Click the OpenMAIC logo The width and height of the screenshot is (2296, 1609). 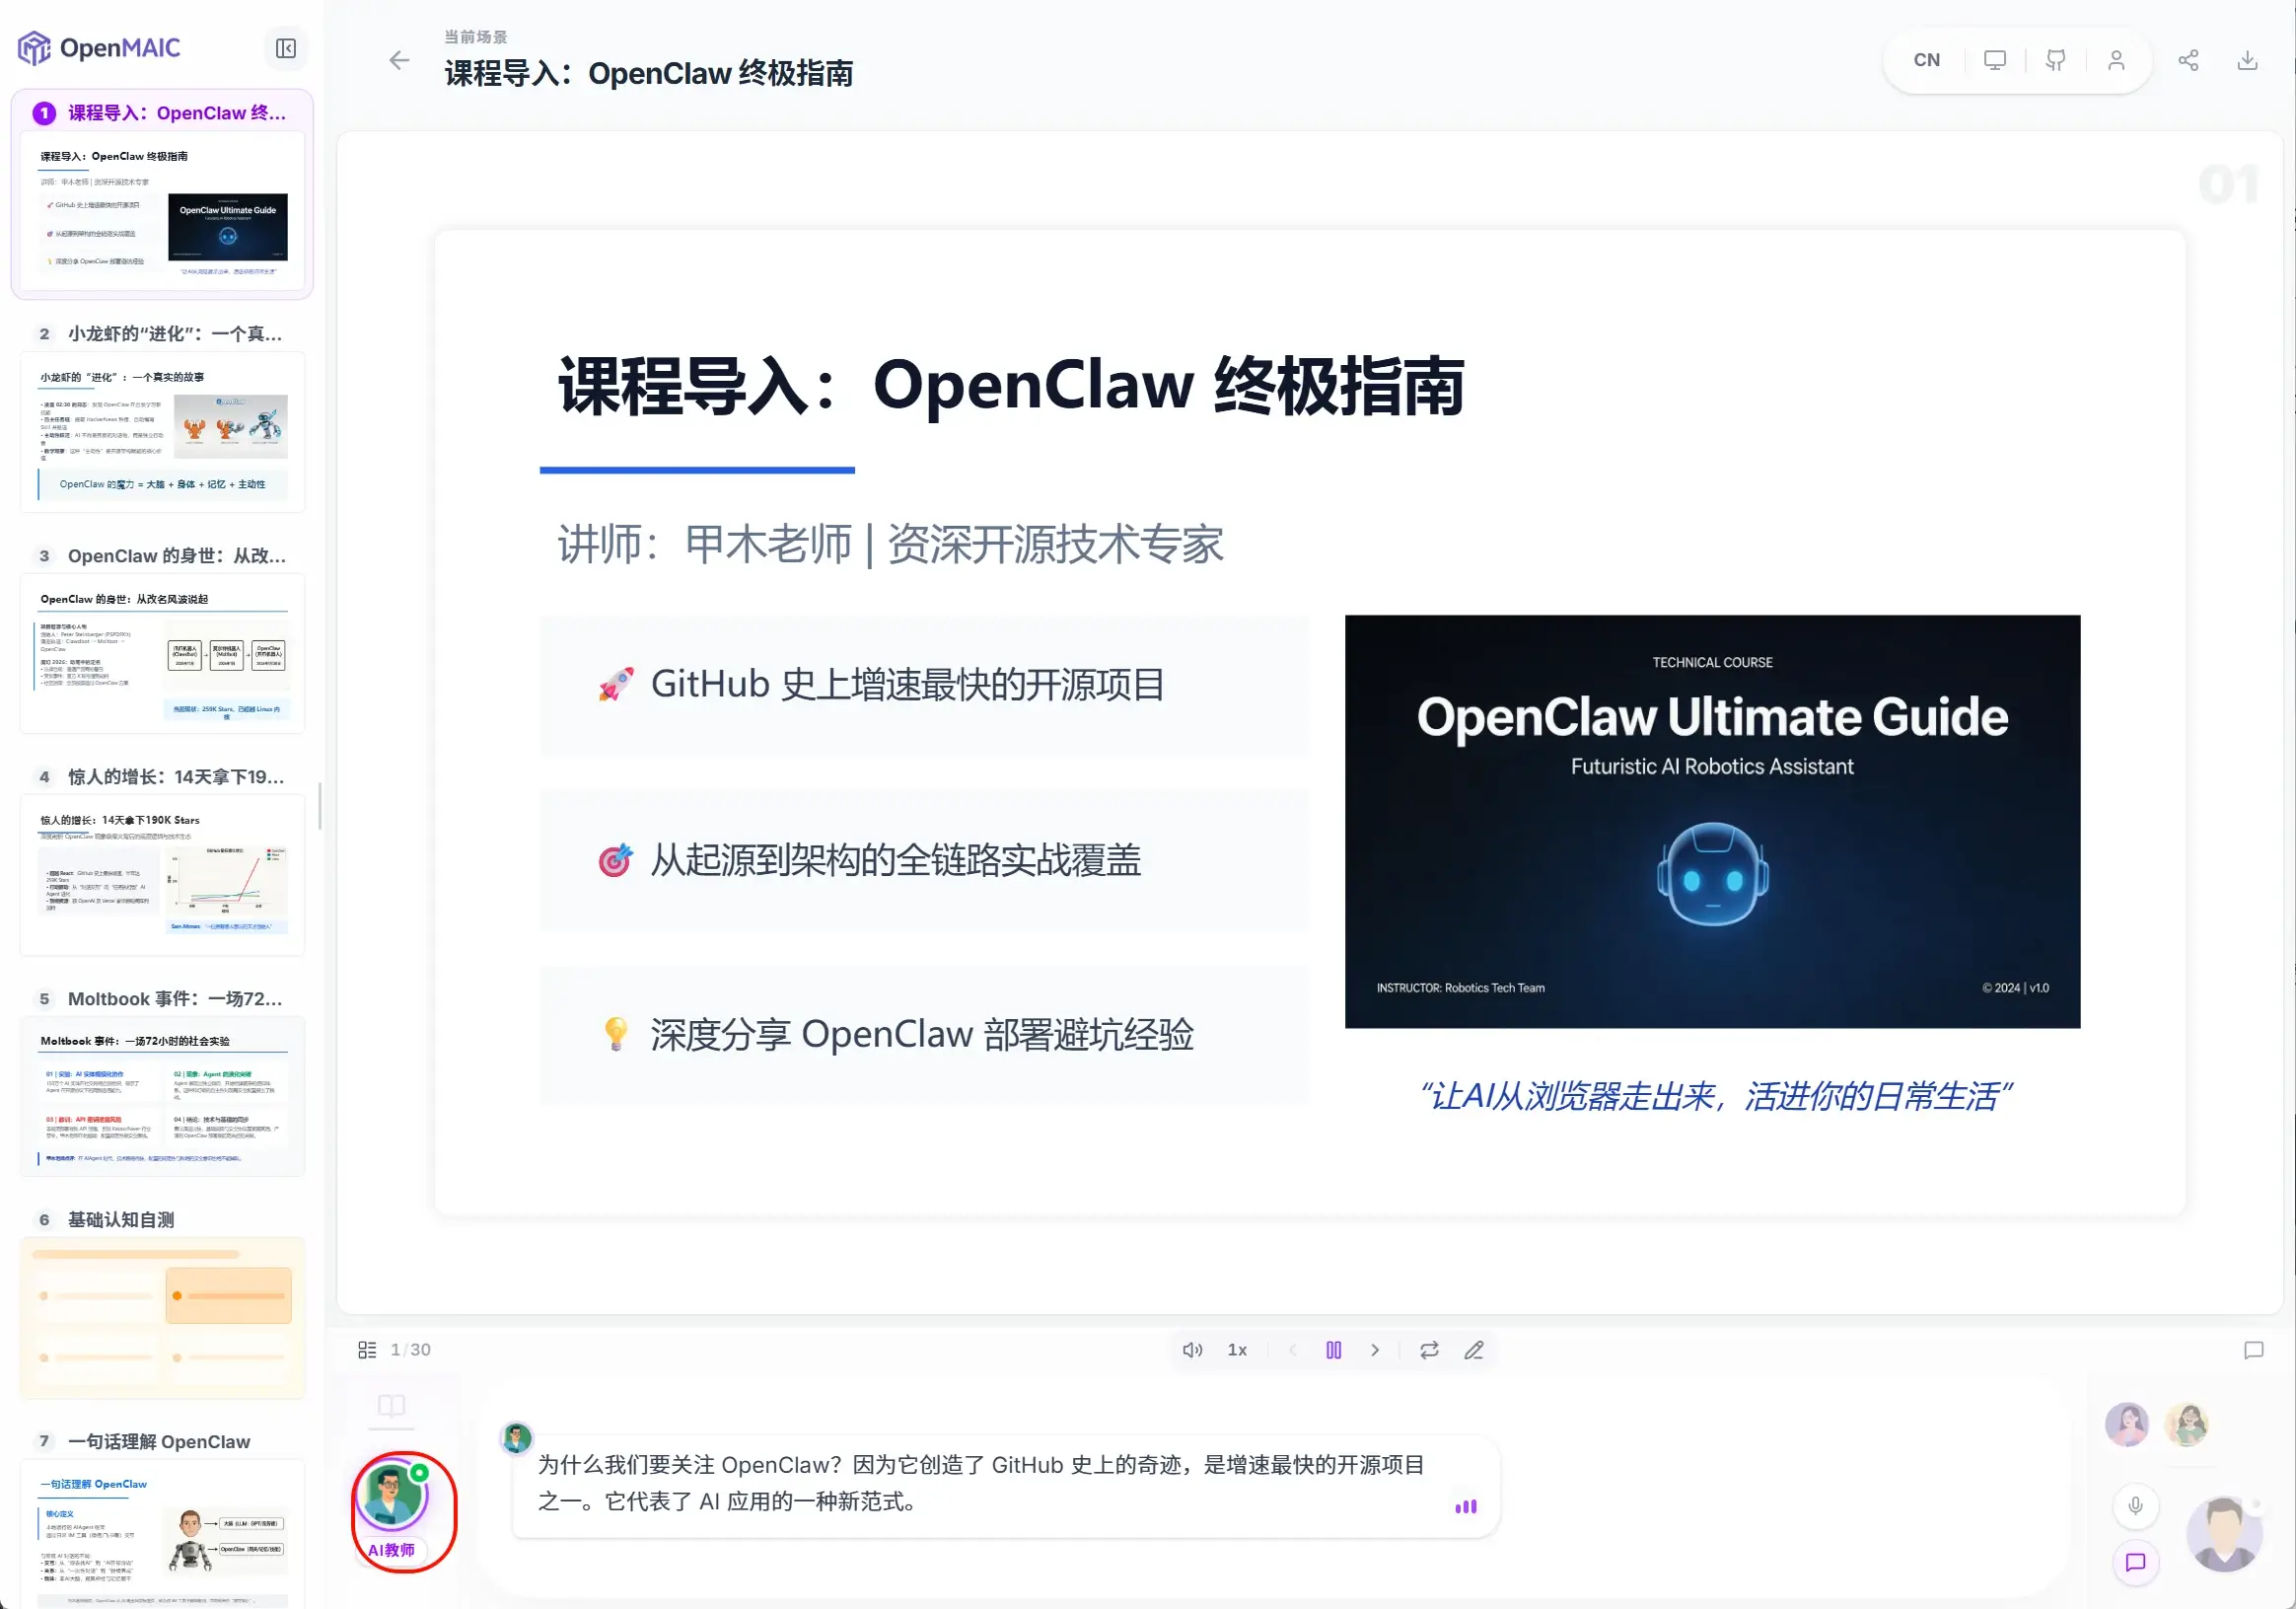coord(100,47)
